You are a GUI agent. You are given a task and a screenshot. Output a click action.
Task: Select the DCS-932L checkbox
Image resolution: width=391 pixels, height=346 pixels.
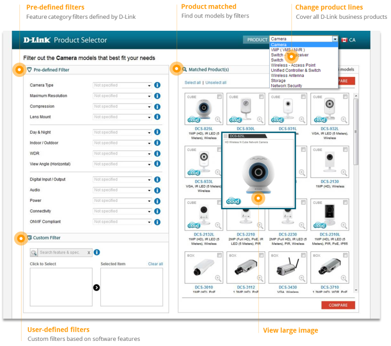345,97
